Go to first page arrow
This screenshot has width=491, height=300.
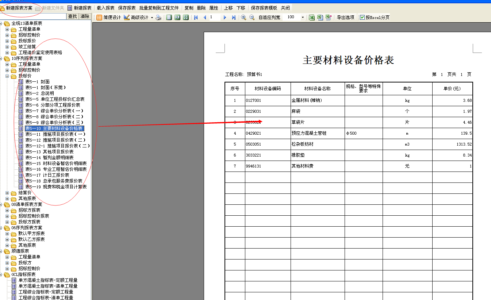click(196, 17)
